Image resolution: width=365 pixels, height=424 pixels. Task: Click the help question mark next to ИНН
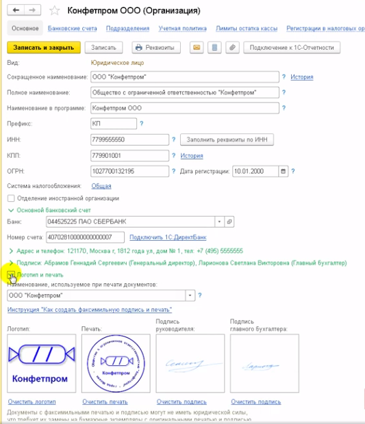click(x=173, y=140)
